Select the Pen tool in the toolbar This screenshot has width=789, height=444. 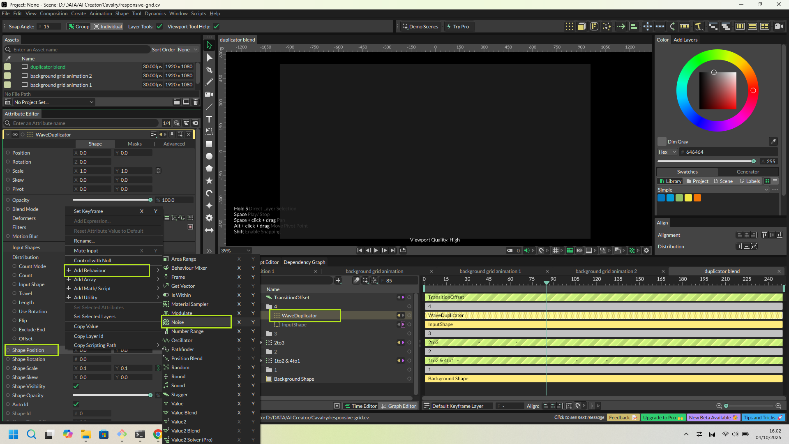[209, 70]
